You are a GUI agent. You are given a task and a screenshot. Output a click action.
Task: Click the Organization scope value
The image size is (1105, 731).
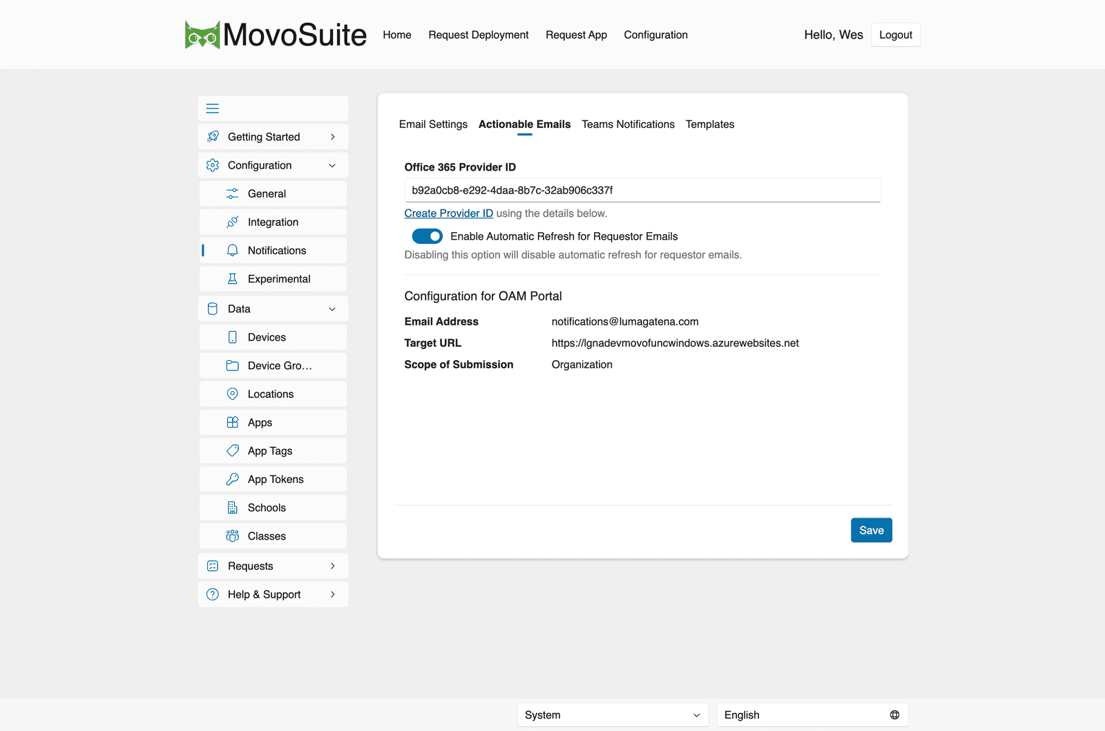point(582,364)
